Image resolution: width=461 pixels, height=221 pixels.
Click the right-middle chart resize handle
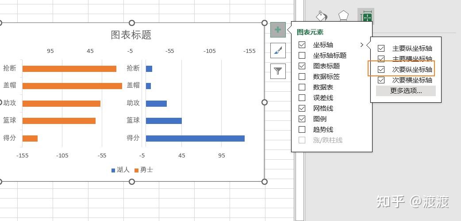click(x=264, y=102)
